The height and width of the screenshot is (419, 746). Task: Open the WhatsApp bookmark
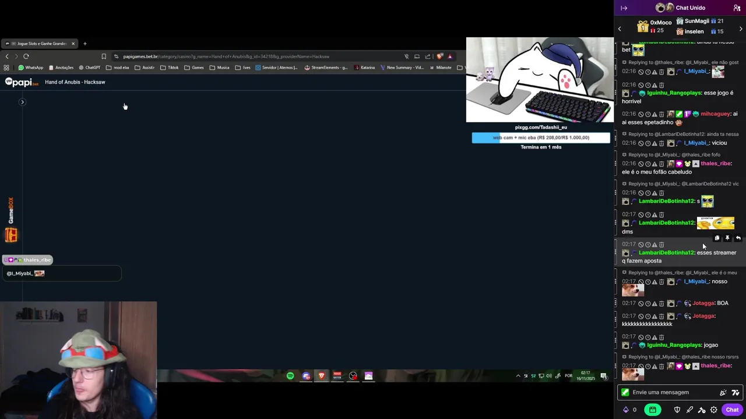click(x=31, y=68)
